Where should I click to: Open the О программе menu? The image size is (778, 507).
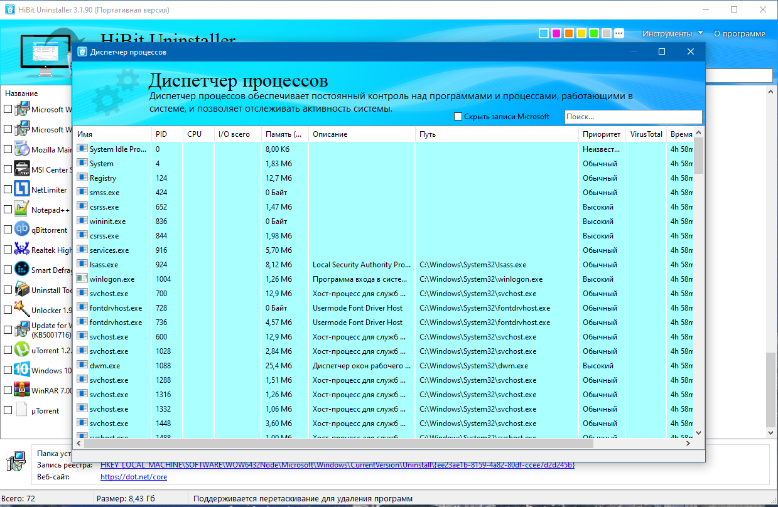point(740,33)
